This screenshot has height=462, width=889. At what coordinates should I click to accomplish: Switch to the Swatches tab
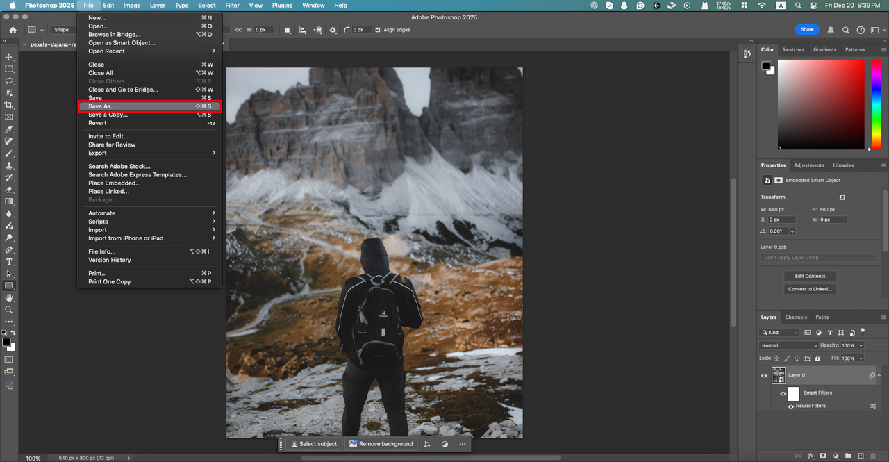coord(793,49)
